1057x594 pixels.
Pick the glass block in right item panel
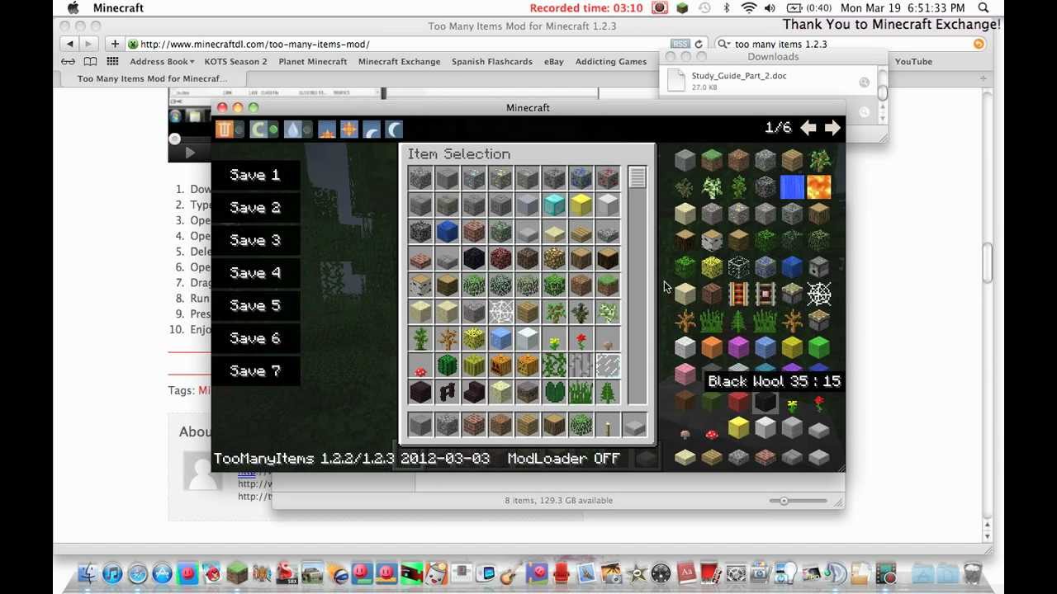pos(738,267)
